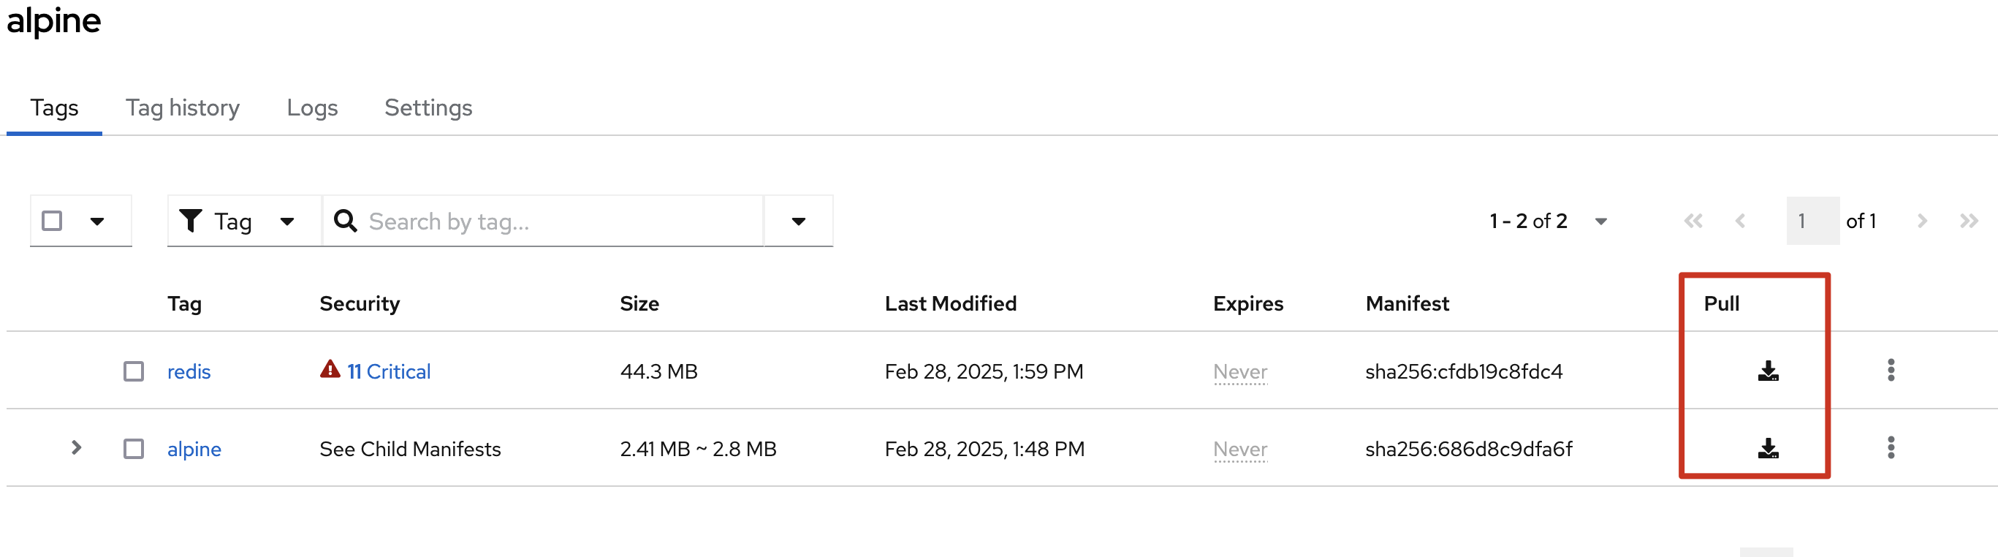Open the Settings tab
The width and height of the screenshot is (1998, 557).
click(x=428, y=108)
